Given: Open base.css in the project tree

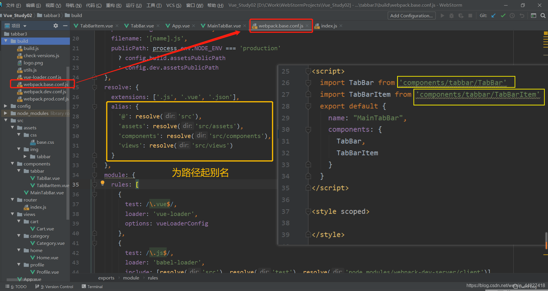Looking at the screenshot, I should click(42, 142).
